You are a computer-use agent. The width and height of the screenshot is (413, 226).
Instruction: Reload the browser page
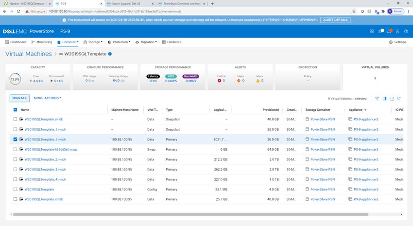point(18,11)
